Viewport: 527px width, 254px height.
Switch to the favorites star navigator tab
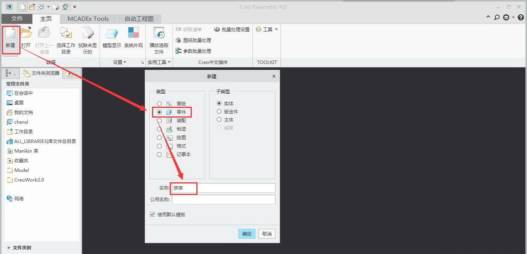[x=69, y=73]
